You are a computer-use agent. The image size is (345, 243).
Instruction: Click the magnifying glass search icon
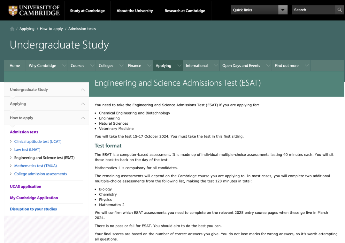click(340, 10)
